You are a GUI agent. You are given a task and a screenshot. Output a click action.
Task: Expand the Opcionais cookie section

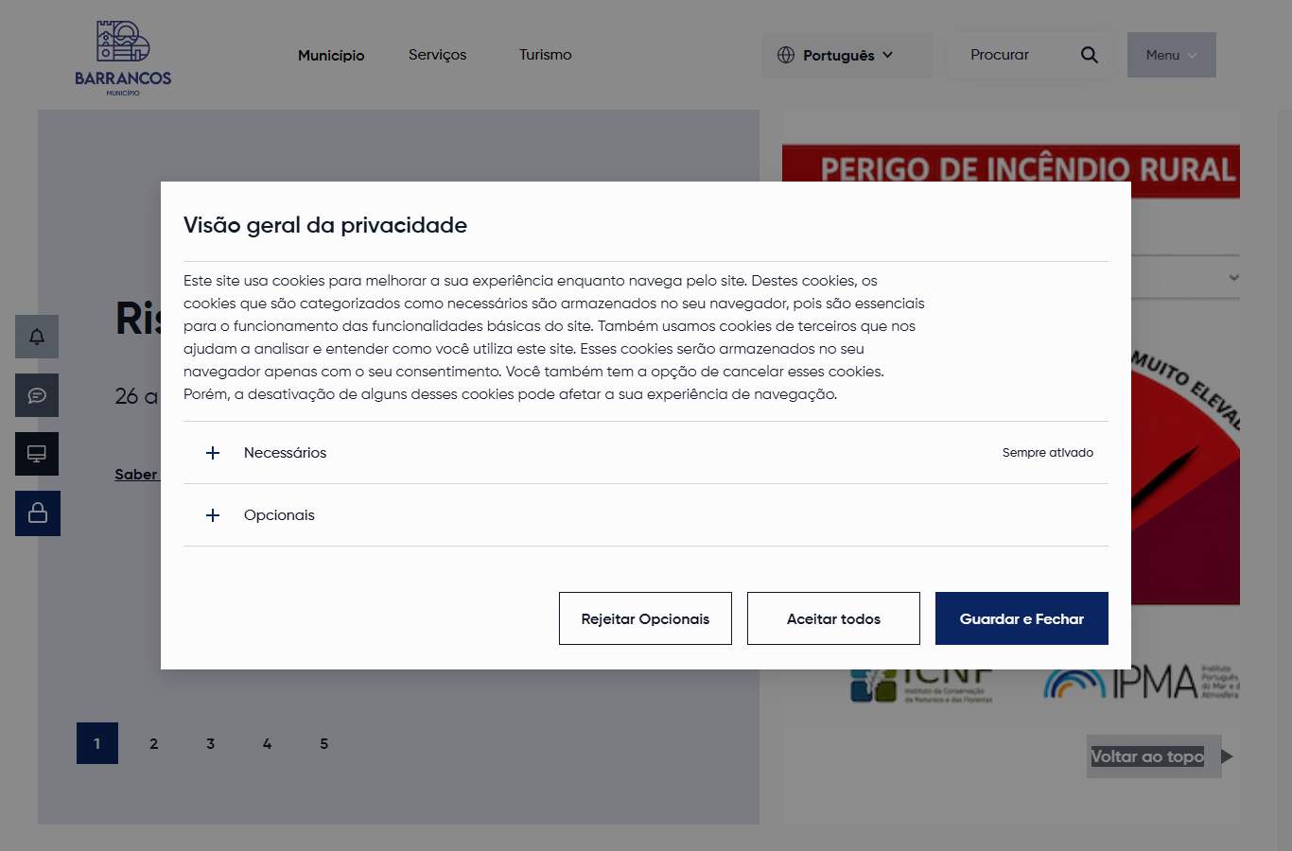pos(645,515)
